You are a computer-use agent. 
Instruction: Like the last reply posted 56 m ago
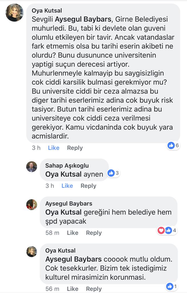[73, 289]
